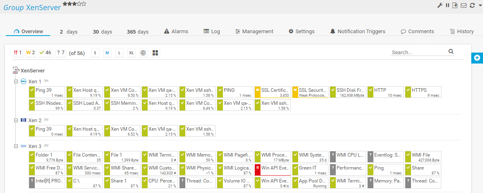Switch to the Alarms tab
483x193 pixels.
pos(176,32)
